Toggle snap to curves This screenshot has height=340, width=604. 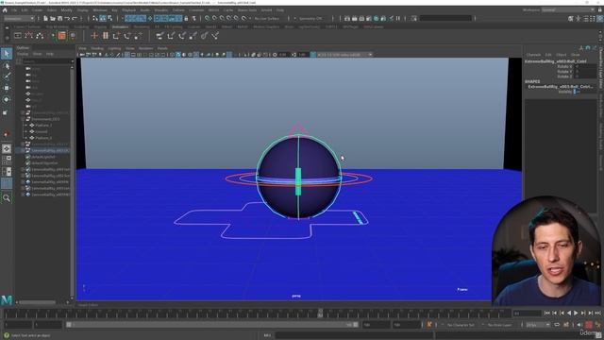point(214,18)
